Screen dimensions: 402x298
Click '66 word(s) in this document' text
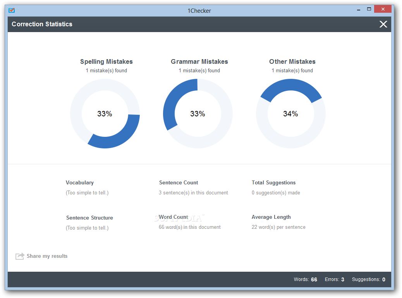coord(190,227)
